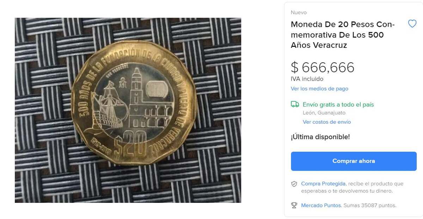
Task: Follow the Mercado Puntos link
Action: click(321, 205)
